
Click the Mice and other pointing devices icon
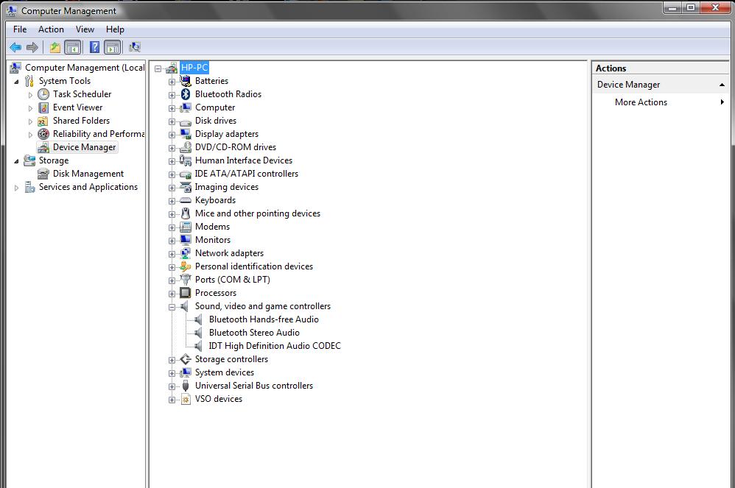coord(186,213)
